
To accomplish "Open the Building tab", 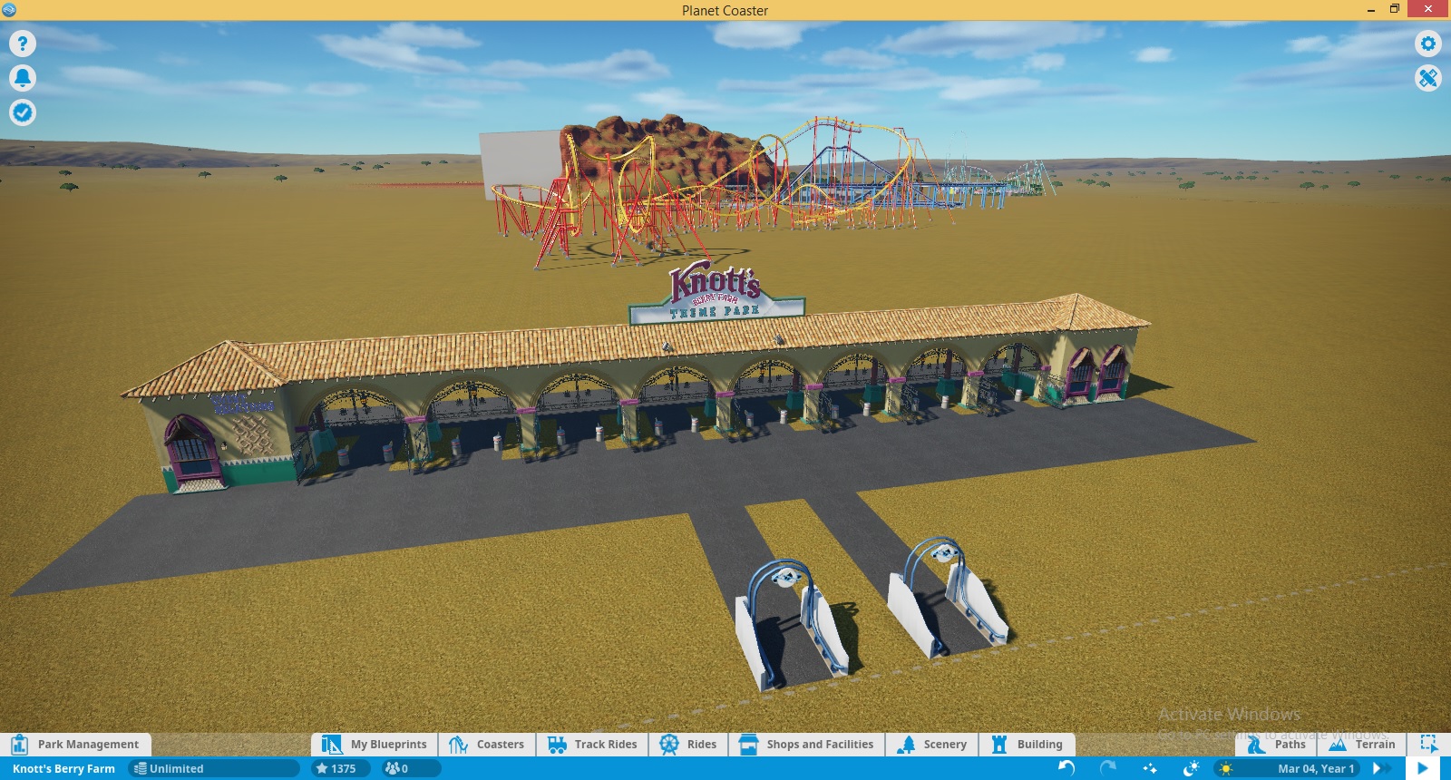I will coord(1027,745).
